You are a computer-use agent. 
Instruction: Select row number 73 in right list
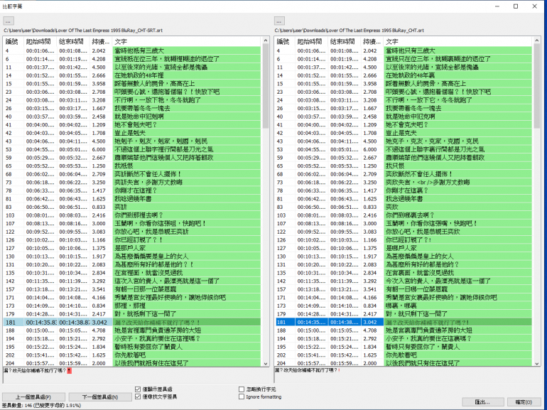[280, 182]
